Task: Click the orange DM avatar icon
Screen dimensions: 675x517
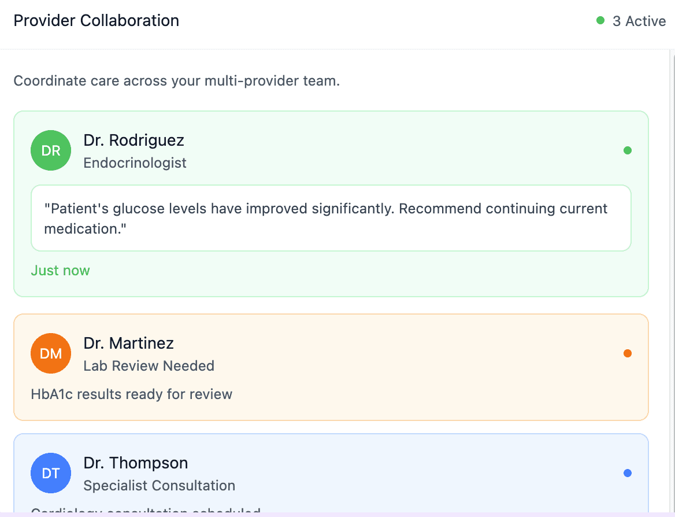Action: click(x=51, y=353)
